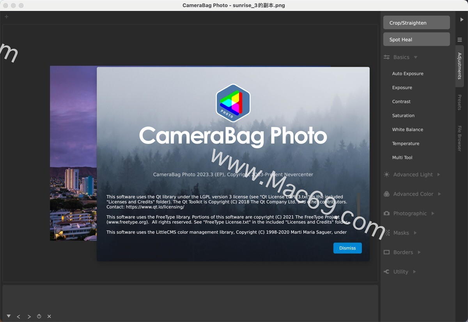
Task: Open the triangle dropdown at bottom left
Action: 8,316
